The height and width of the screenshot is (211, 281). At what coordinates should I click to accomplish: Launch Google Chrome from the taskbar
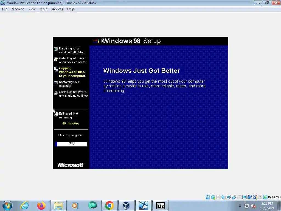(x=109, y=206)
